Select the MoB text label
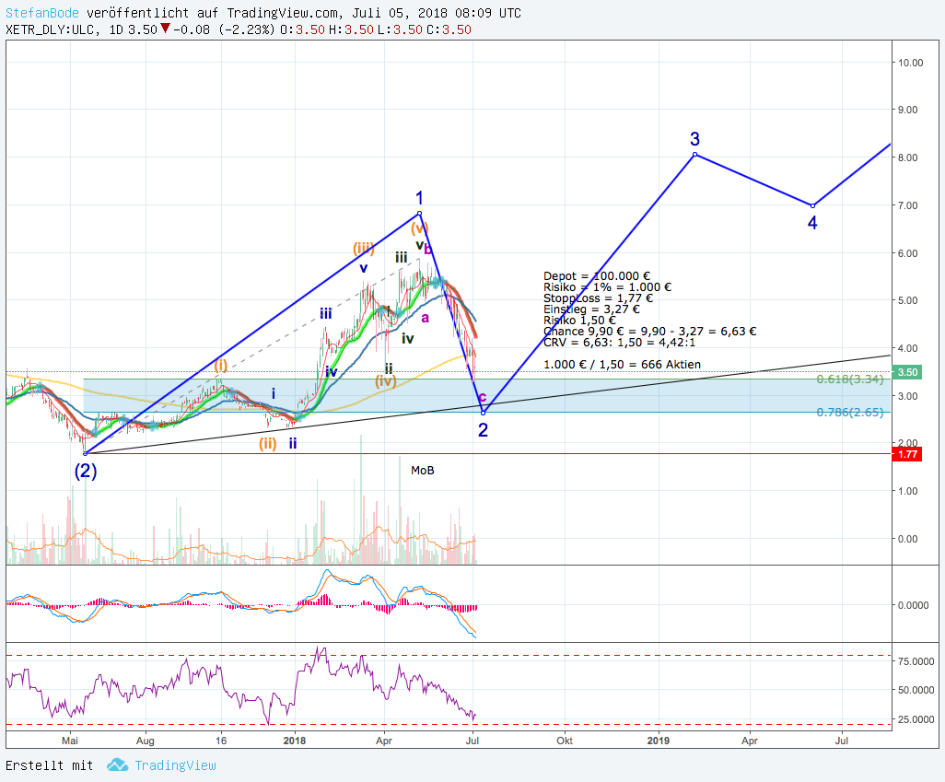945x782 pixels. [423, 471]
